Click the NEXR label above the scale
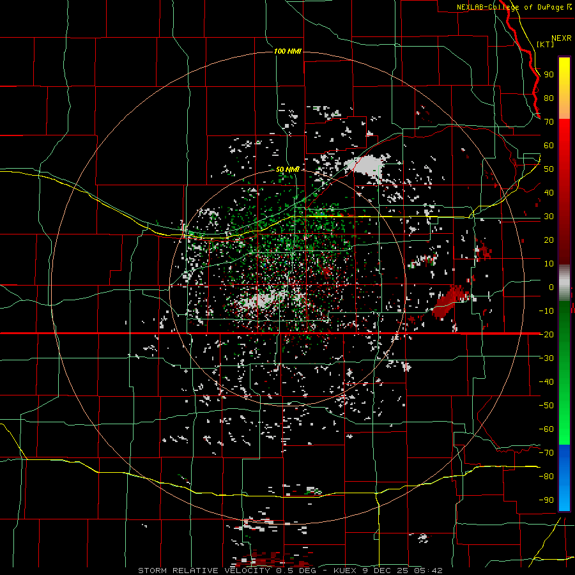Viewport: 575px width, 575px height. click(x=561, y=38)
